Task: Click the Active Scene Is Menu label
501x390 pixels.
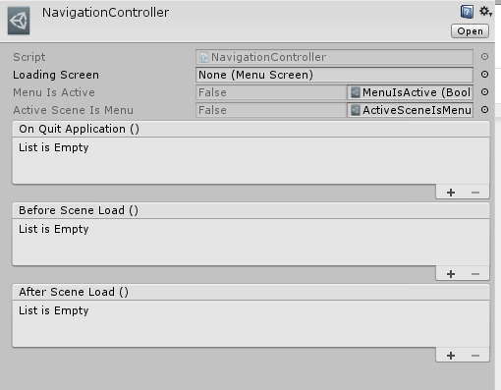Action: coord(74,110)
